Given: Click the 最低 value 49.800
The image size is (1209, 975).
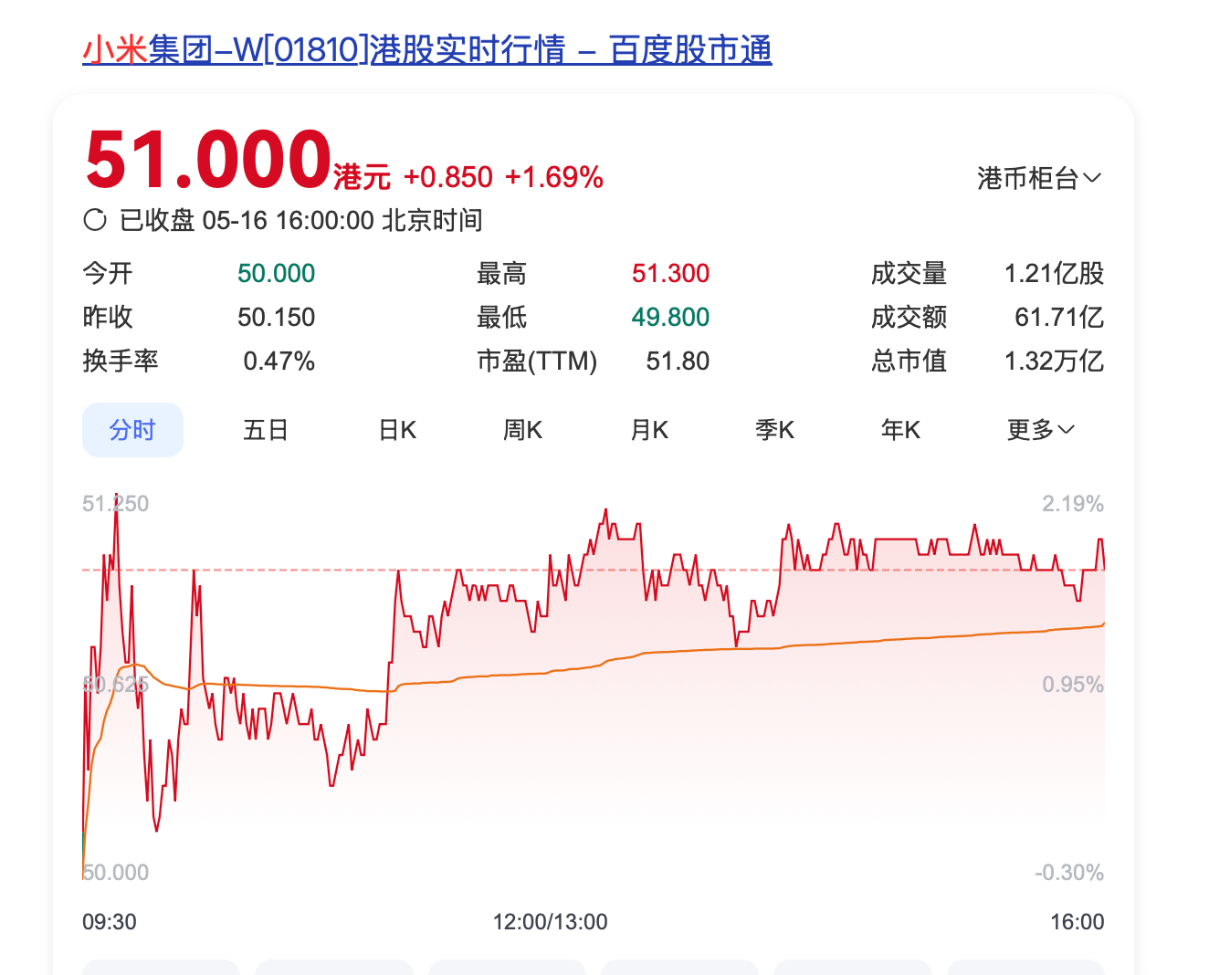Looking at the screenshot, I should 670,317.
